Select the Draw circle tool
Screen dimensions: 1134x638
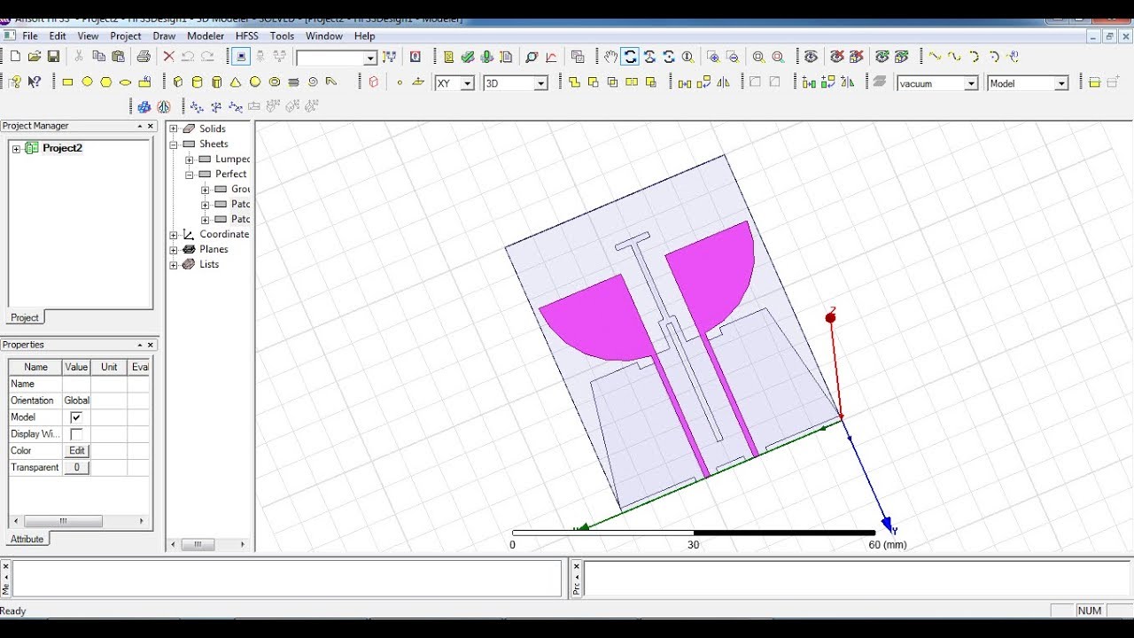click(x=87, y=82)
